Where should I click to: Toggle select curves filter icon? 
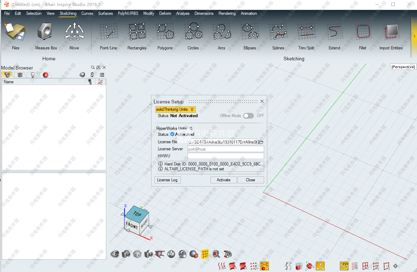(x=222, y=266)
